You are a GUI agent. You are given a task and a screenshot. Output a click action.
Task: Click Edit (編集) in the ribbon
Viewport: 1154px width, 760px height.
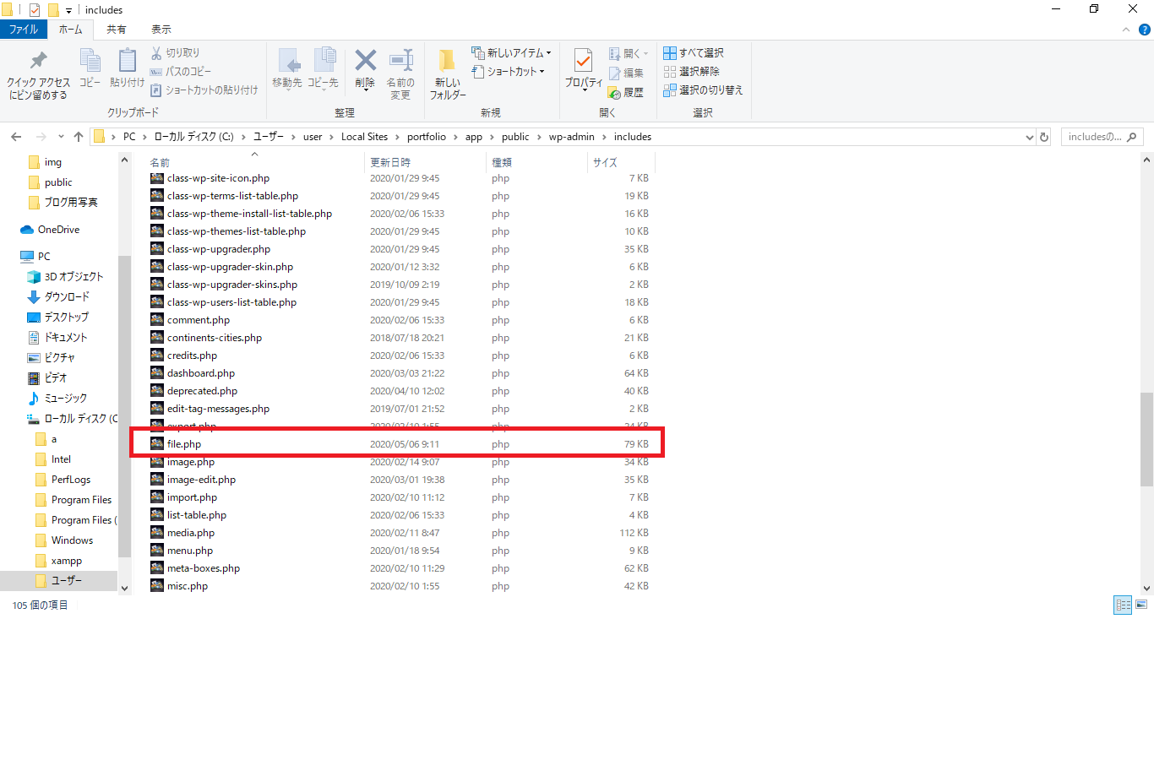pyautogui.click(x=626, y=73)
